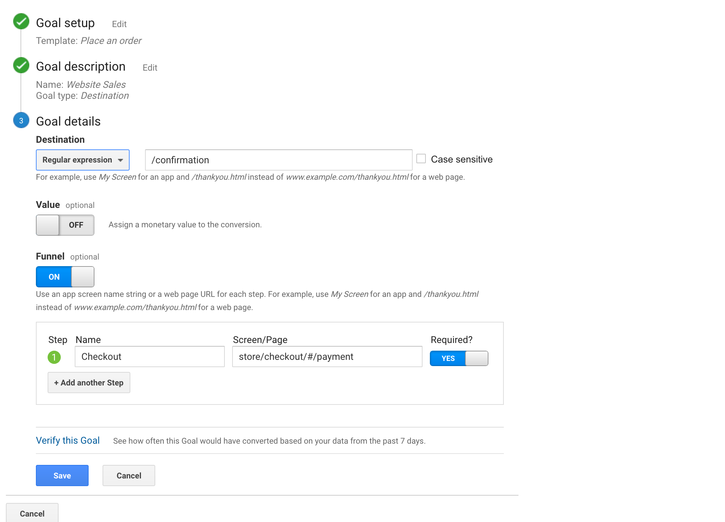Click Edit next to Goal description

click(x=150, y=67)
